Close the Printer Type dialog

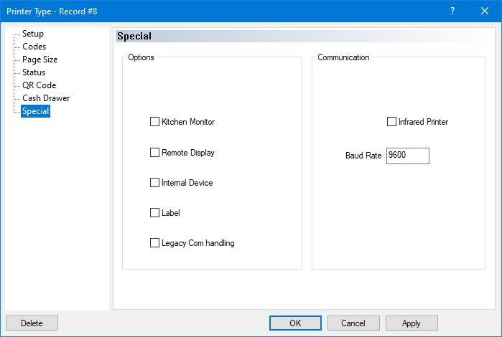pos(485,11)
